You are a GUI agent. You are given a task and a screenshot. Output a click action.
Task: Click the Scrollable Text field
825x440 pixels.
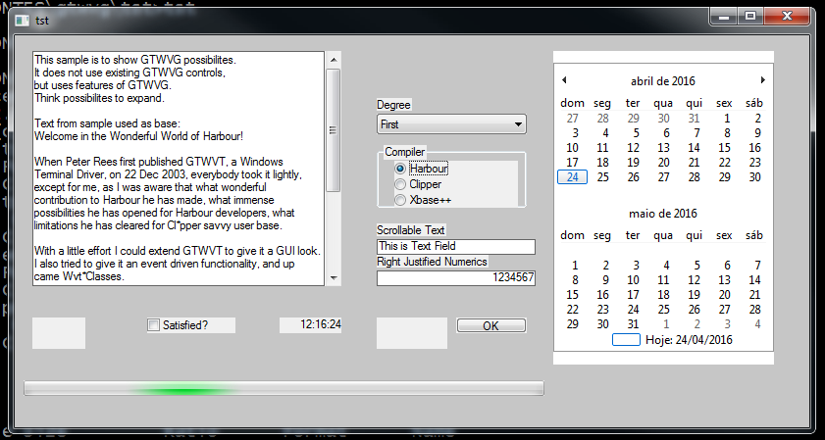pyautogui.click(x=455, y=246)
